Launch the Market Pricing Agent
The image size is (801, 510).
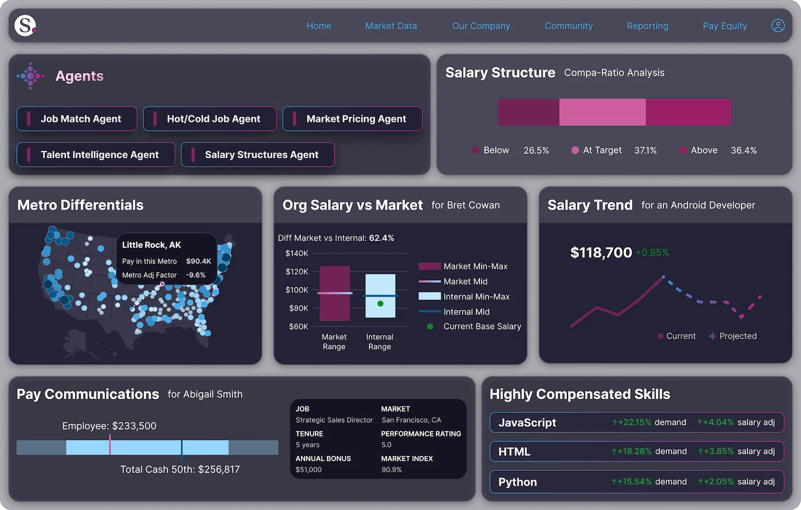point(352,118)
